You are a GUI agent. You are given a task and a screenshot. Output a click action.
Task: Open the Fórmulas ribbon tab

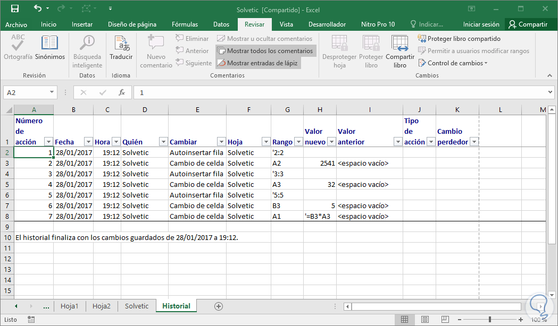coord(185,24)
